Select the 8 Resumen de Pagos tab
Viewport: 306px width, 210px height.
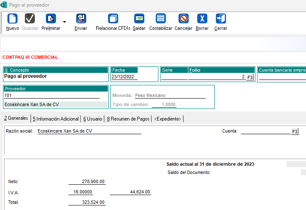pyautogui.click(x=128, y=119)
